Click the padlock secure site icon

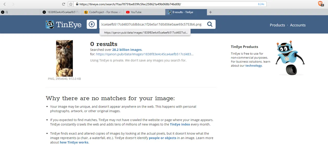[77, 4]
